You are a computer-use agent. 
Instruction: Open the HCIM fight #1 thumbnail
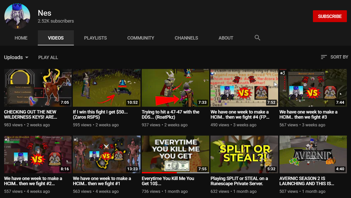tap(107, 154)
